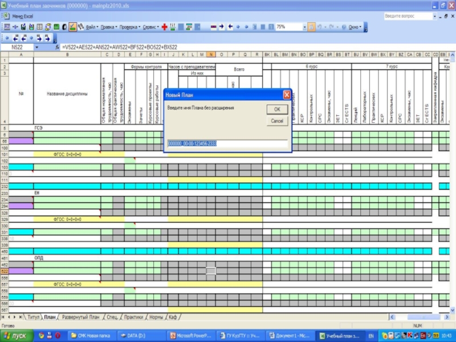Switch to the Развернутый План sheet tab
Image resolution: width=456 pixels, height=342 pixels.
[80, 317]
